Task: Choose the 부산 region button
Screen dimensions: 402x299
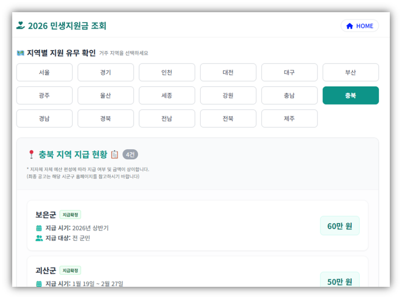Action: coord(351,73)
